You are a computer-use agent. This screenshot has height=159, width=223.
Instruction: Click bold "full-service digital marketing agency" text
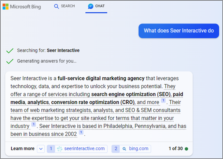(x=101, y=78)
